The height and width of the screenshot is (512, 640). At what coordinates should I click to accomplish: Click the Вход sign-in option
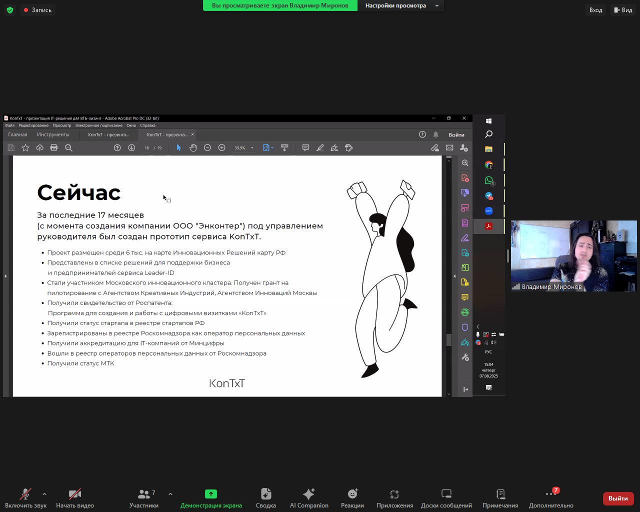click(595, 10)
